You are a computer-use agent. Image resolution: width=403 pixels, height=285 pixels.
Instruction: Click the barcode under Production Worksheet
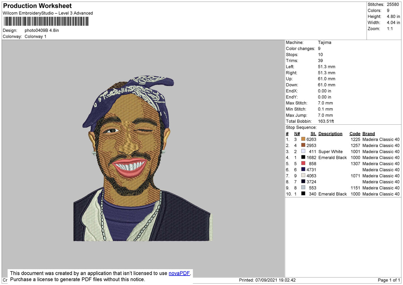[46, 21]
